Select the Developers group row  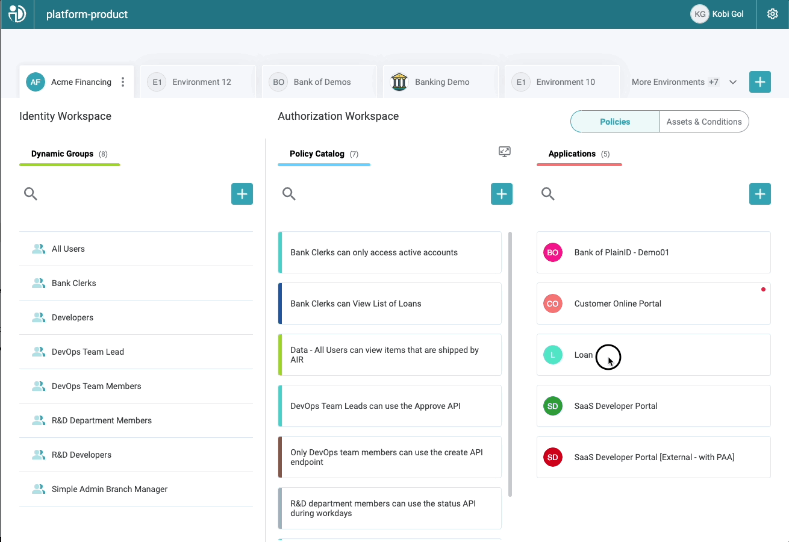(136, 317)
